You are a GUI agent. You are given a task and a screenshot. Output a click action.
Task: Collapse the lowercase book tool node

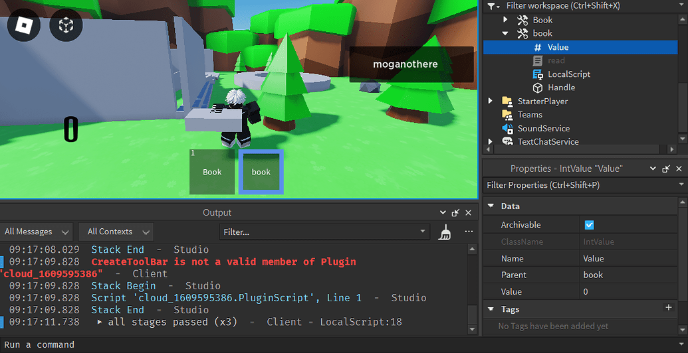coord(505,33)
